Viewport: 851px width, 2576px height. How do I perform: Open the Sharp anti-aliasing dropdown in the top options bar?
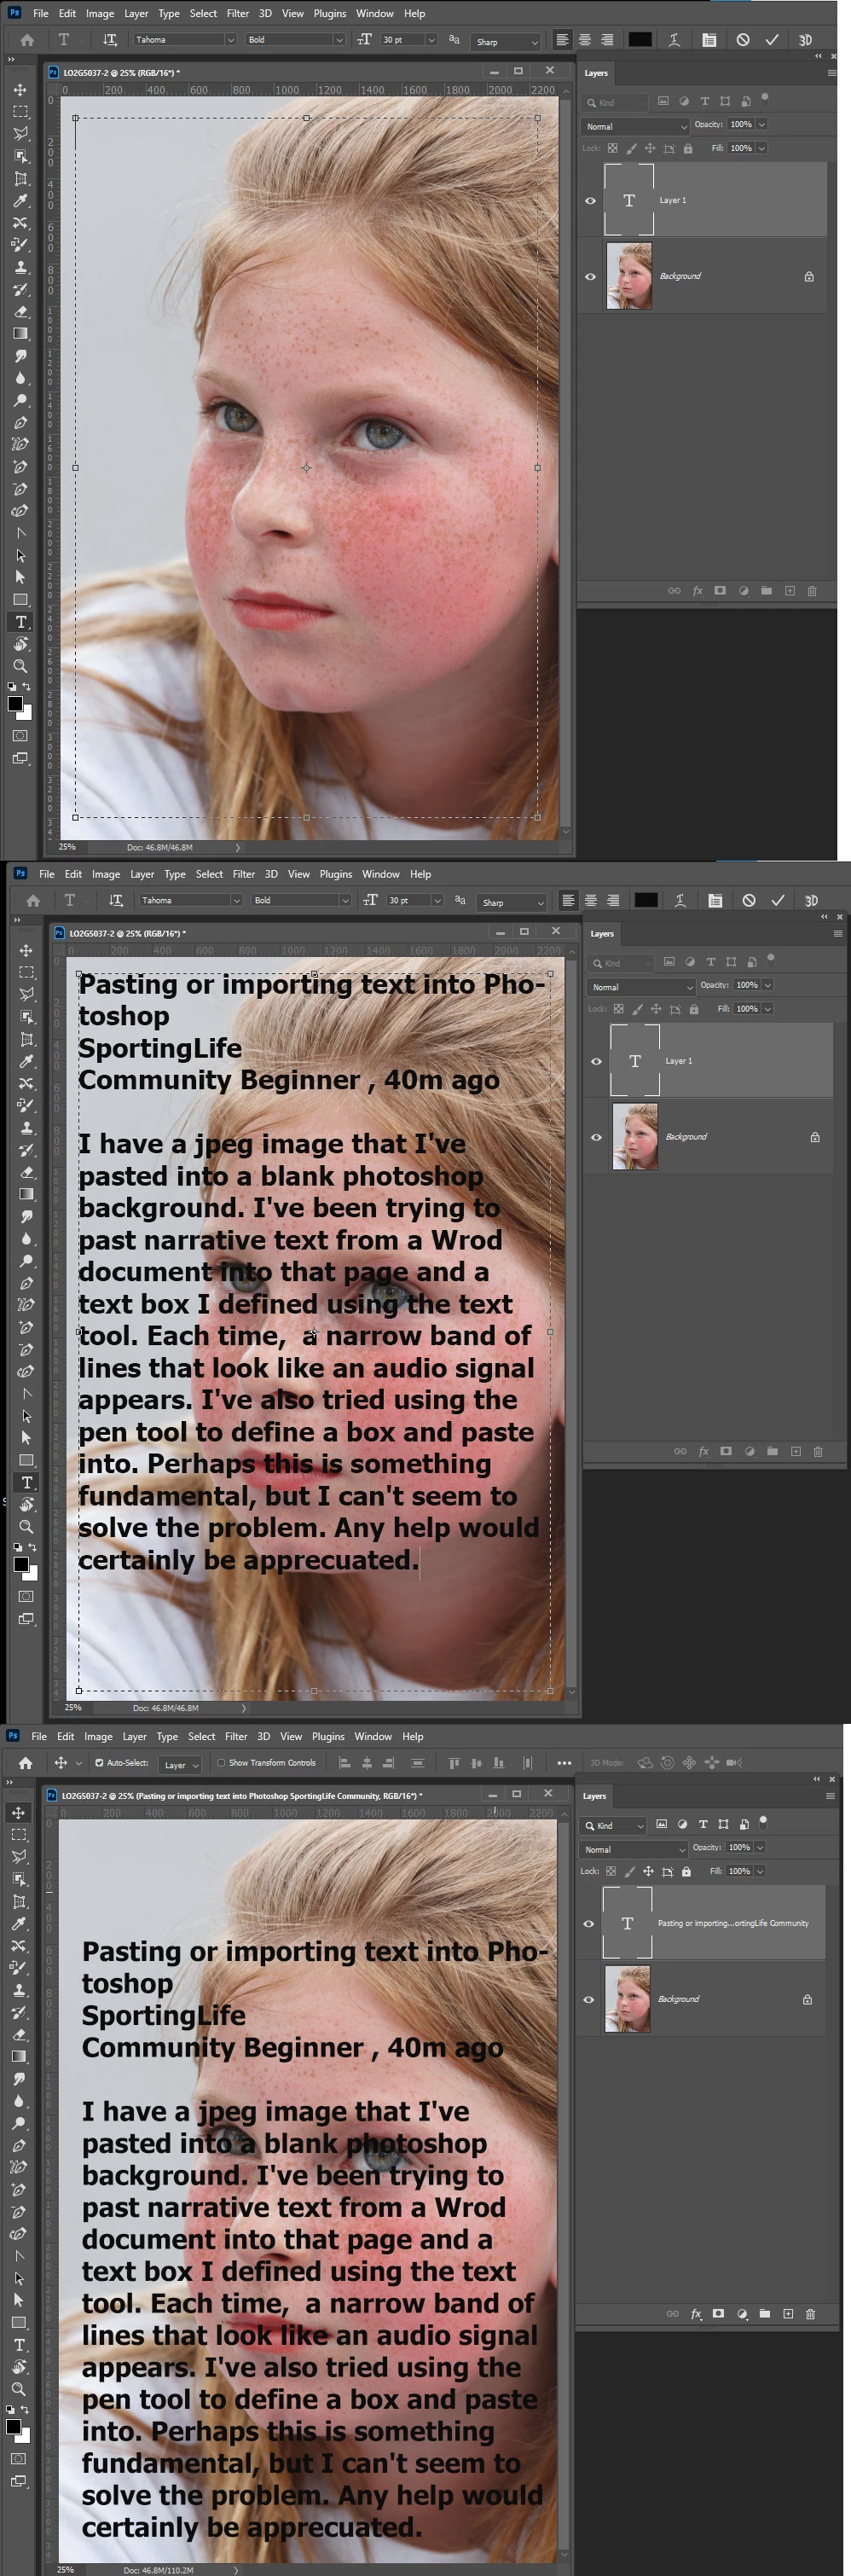(x=507, y=42)
